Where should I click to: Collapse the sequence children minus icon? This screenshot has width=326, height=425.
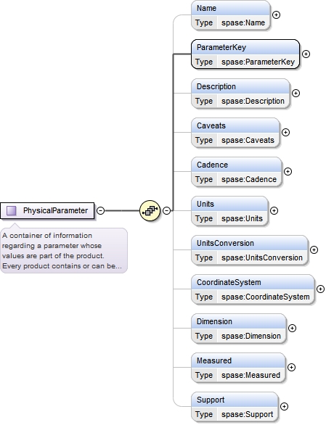click(167, 210)
